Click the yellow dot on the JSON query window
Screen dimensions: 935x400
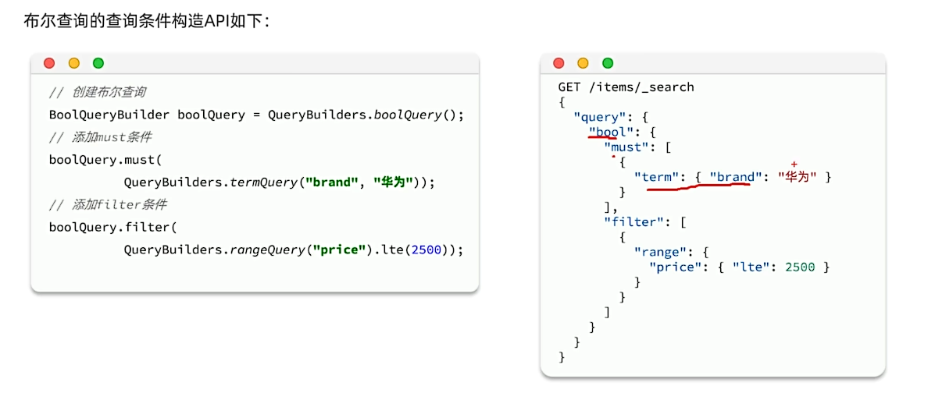coord(583,63)
